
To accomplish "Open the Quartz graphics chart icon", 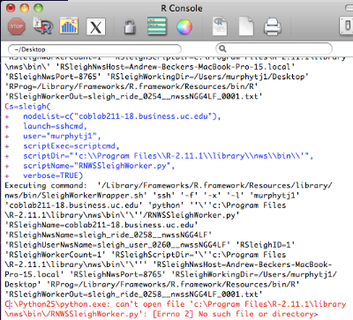I will point(69,26).
